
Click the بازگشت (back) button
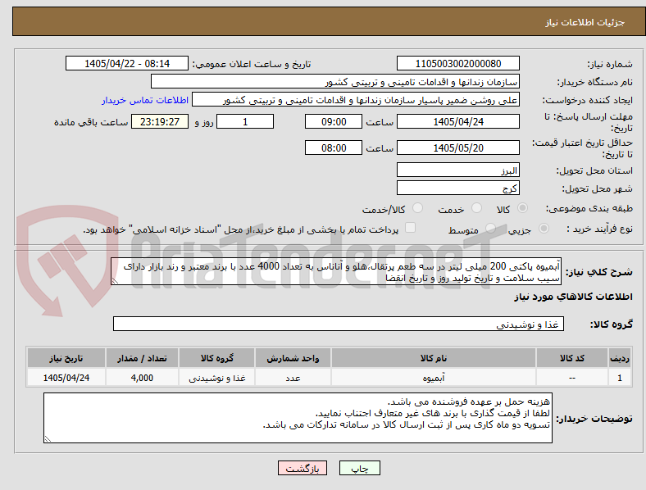tap(303, 468)
